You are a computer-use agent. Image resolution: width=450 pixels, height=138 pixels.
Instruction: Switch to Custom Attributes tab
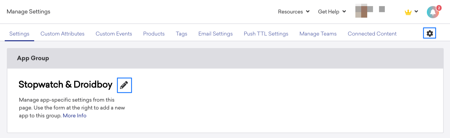click(62, 34)
